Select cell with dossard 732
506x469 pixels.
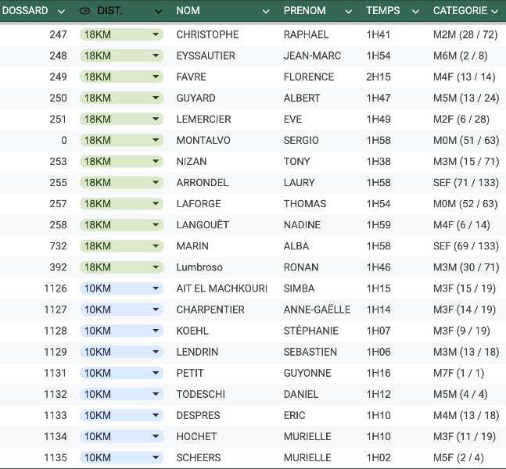pyautogui.click(x=58, y=246)
